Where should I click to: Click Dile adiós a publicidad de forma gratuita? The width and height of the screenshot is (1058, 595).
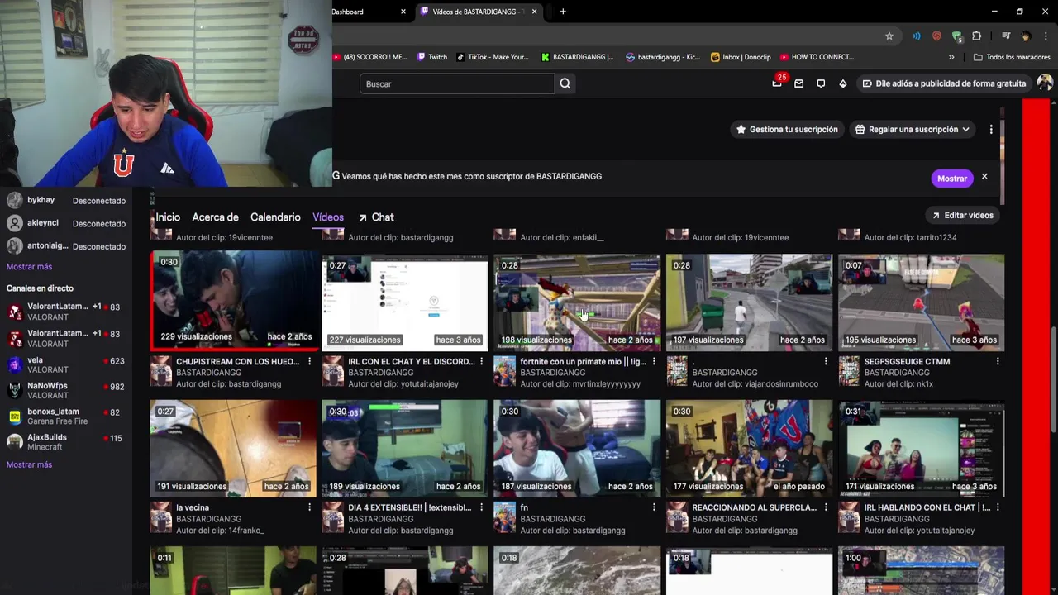click(x=944, y=83)
